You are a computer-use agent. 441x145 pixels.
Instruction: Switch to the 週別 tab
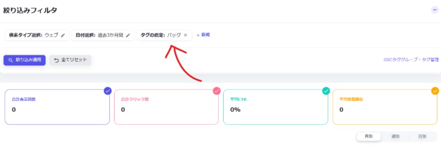395,136
